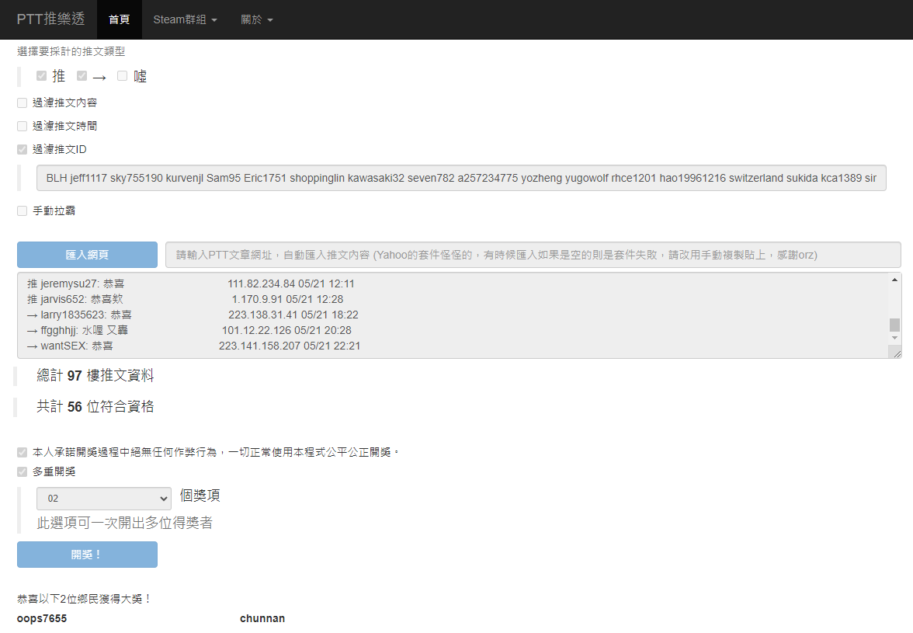Toggle the 推 push type checkbox
The height and width of the screenshot is (633, 913).
[x=41, y=75]
